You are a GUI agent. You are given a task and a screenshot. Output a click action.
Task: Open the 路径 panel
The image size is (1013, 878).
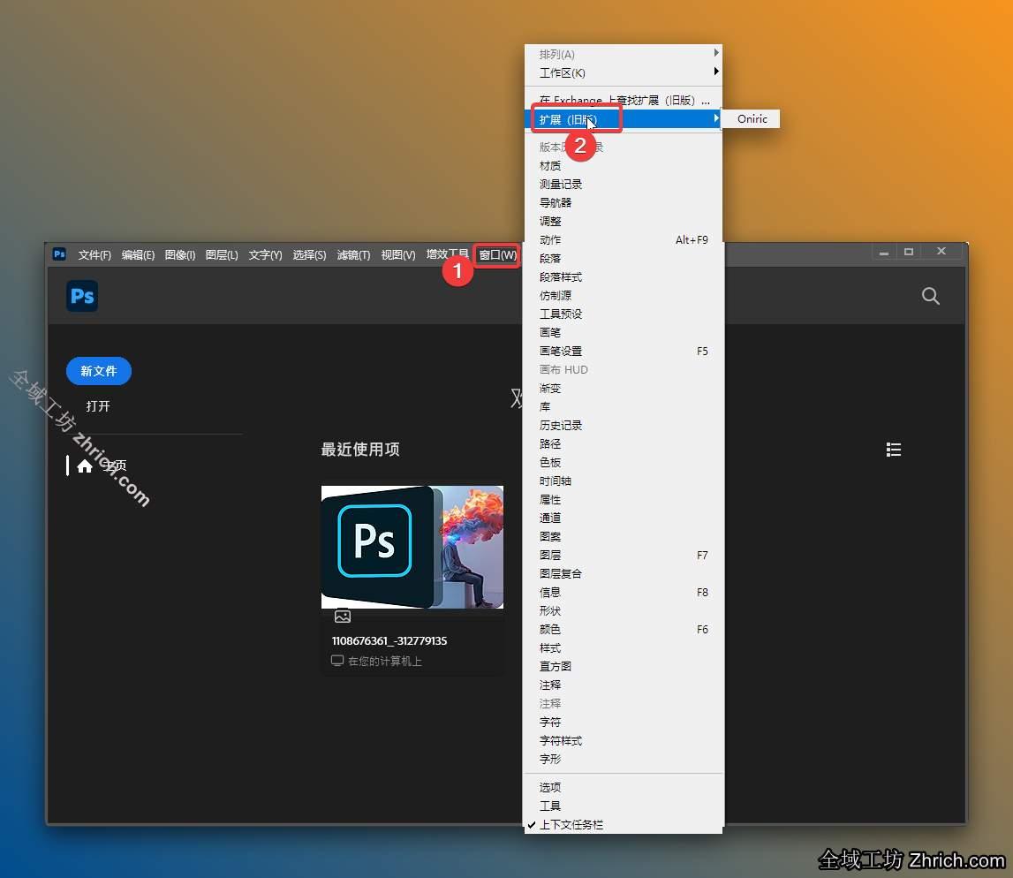[624, 443]
